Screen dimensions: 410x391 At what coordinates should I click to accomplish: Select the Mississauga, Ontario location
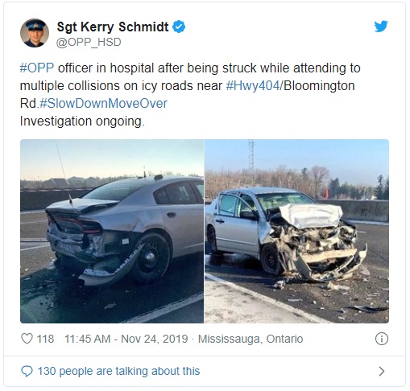251,339
